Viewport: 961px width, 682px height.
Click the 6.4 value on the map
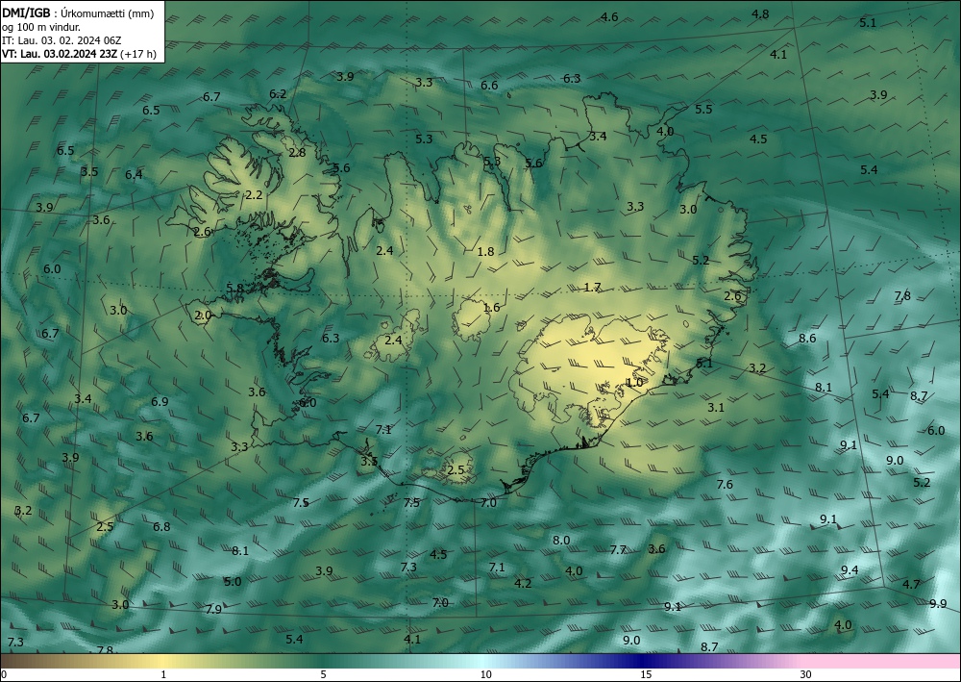click(134, 175)
